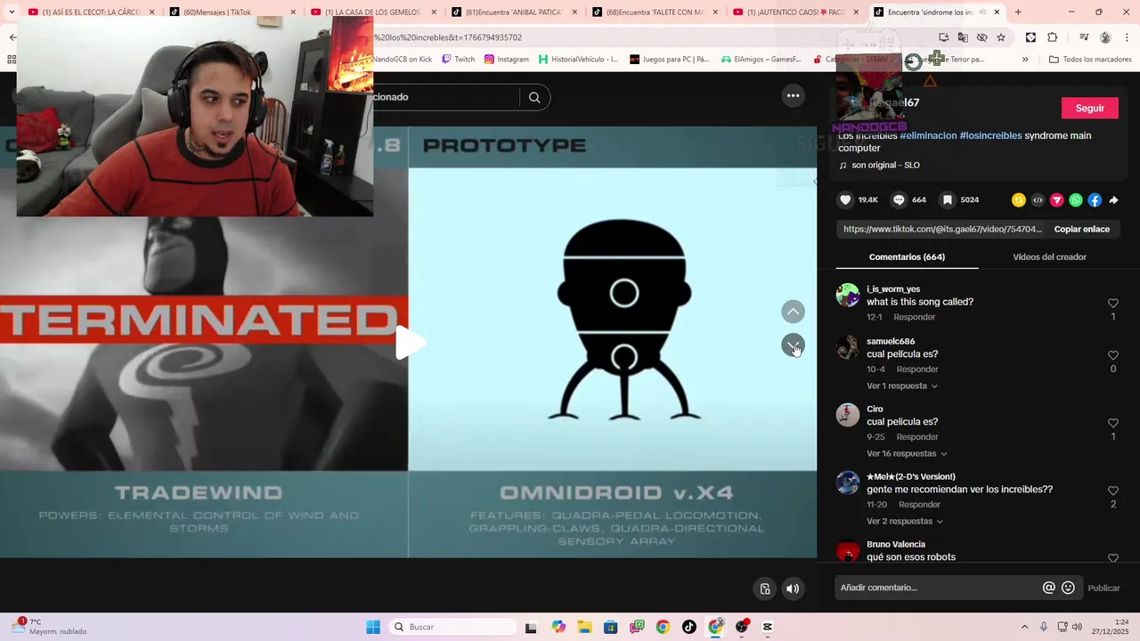The height and width of the screenshot is (641, 1140).
Task: Expand hidden bookmarks double chevron
Action: [1025, 60]
